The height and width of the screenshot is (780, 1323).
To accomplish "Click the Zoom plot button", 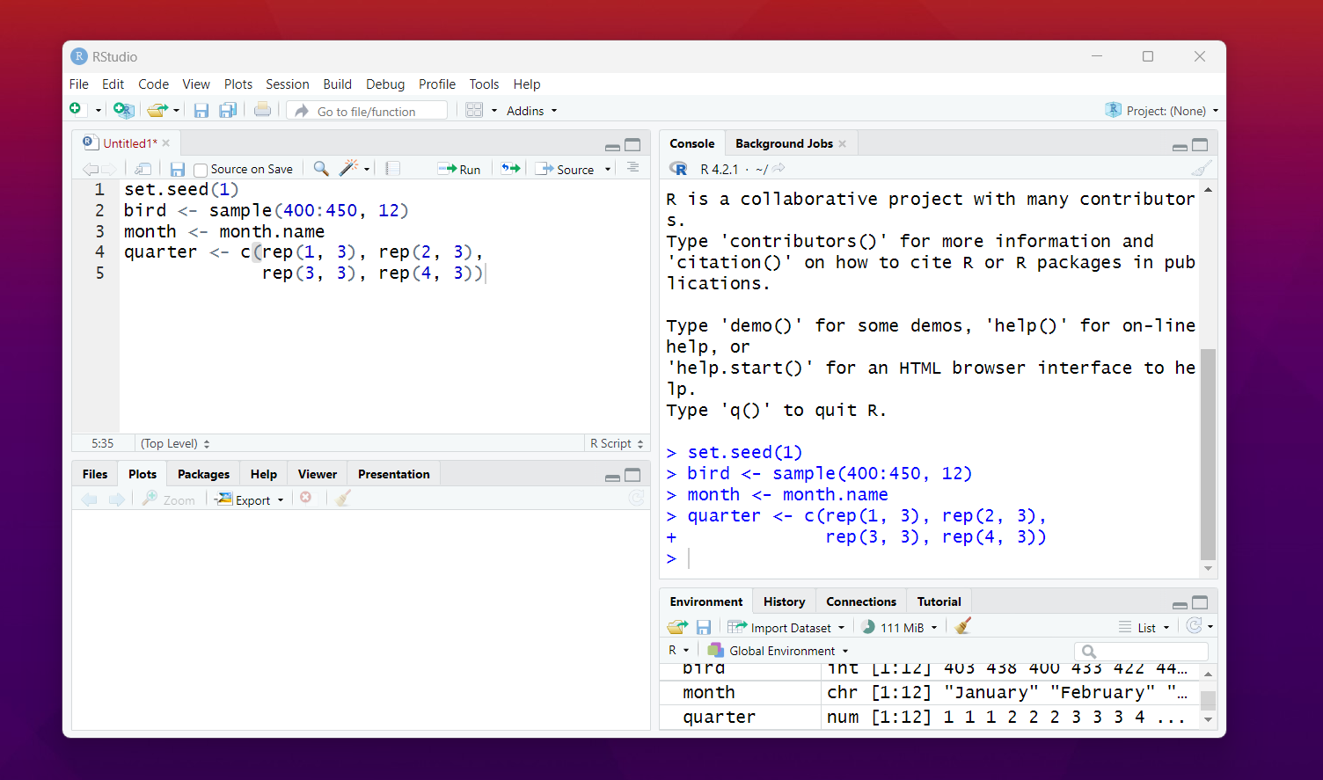I will [169, 499].
